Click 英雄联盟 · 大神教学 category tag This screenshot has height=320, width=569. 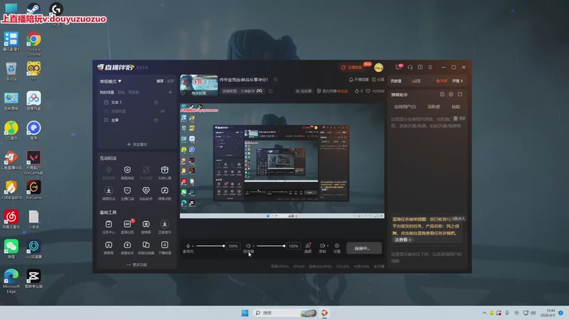click(x=242, y=91)
